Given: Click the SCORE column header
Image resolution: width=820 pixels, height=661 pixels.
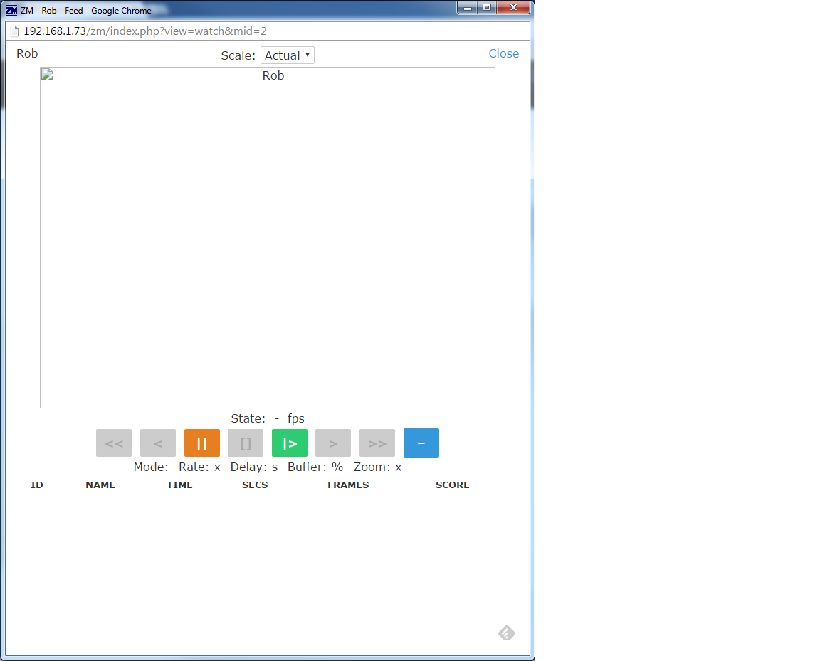Looking at the screenshot, I should 453,485.
